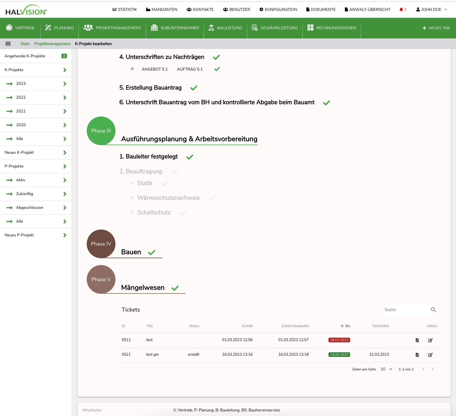Screen dimensions: 456x416
Task: Click the ticket search magnifier icon
Action: point(433,310)
